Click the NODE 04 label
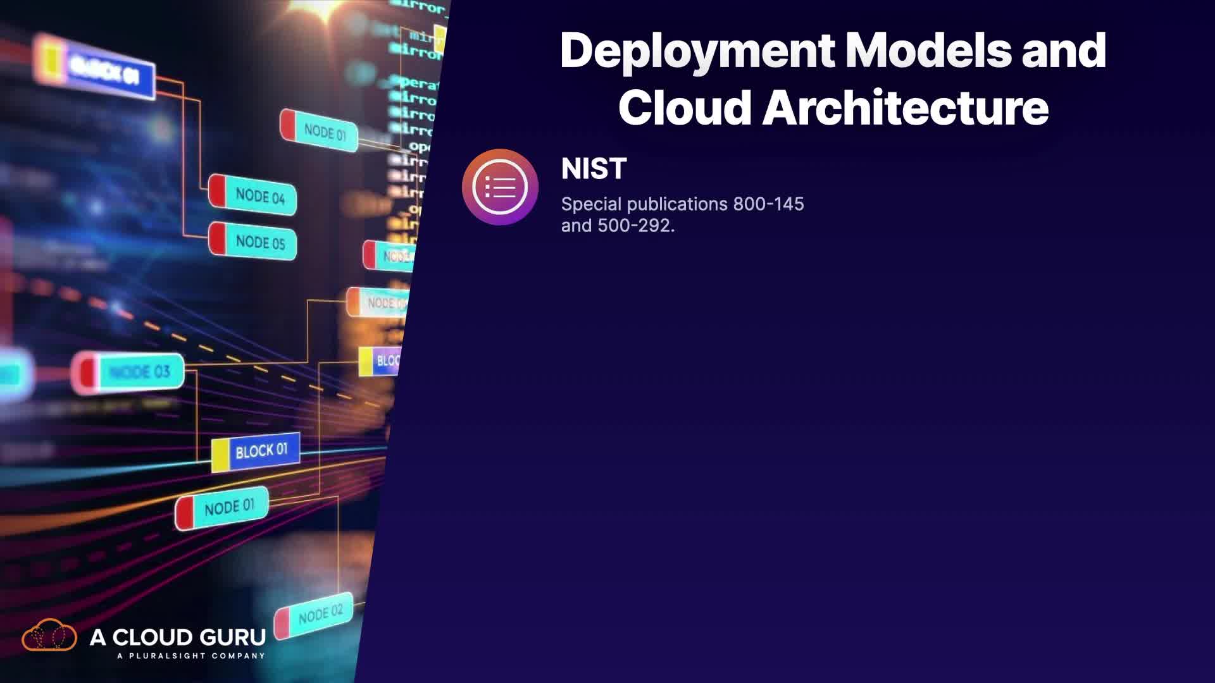The width and height of the screenshot is (1215, 683). (x=260, y=196)
